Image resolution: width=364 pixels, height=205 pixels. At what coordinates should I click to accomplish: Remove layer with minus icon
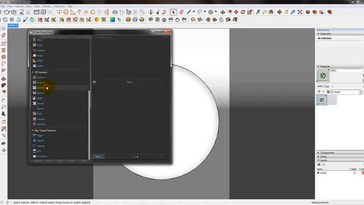(x=324, y=165)
